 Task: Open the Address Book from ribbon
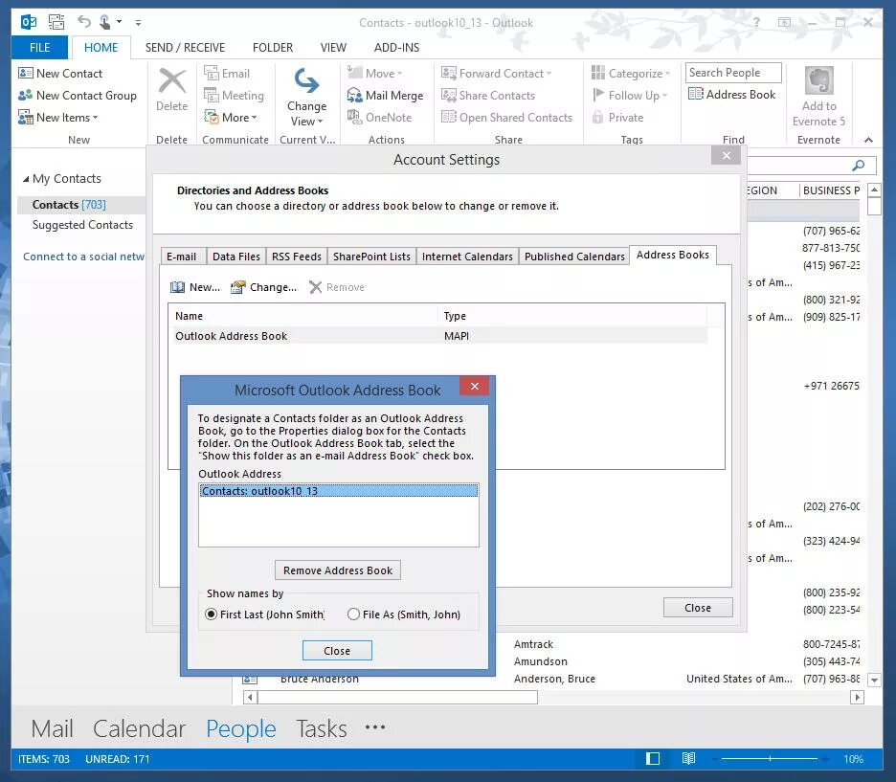coord(732,94)
